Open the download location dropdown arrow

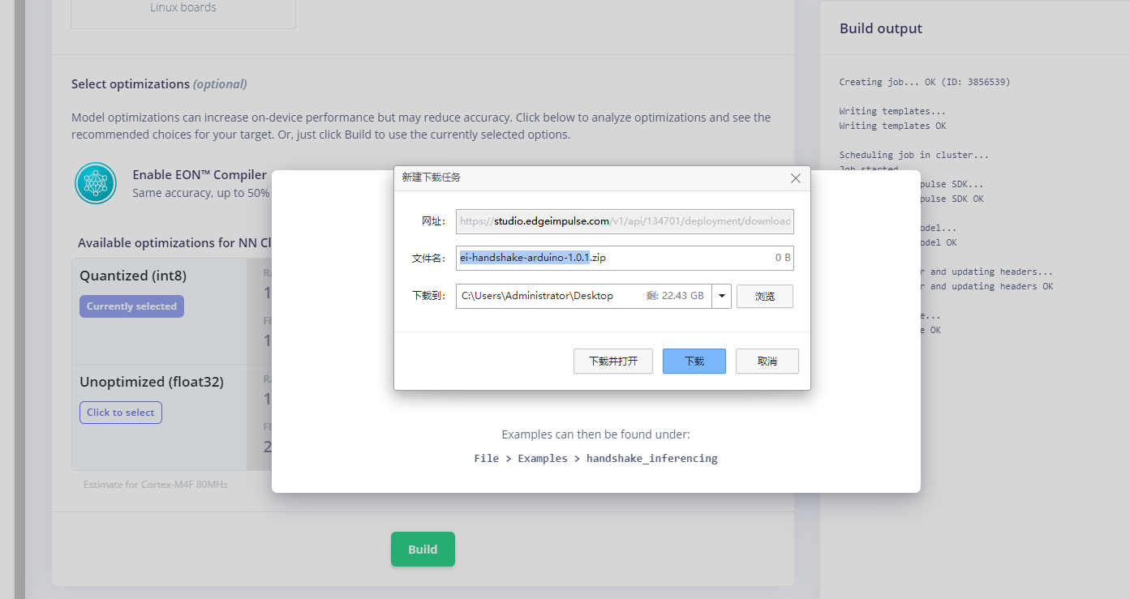click(x=721, y=296)
